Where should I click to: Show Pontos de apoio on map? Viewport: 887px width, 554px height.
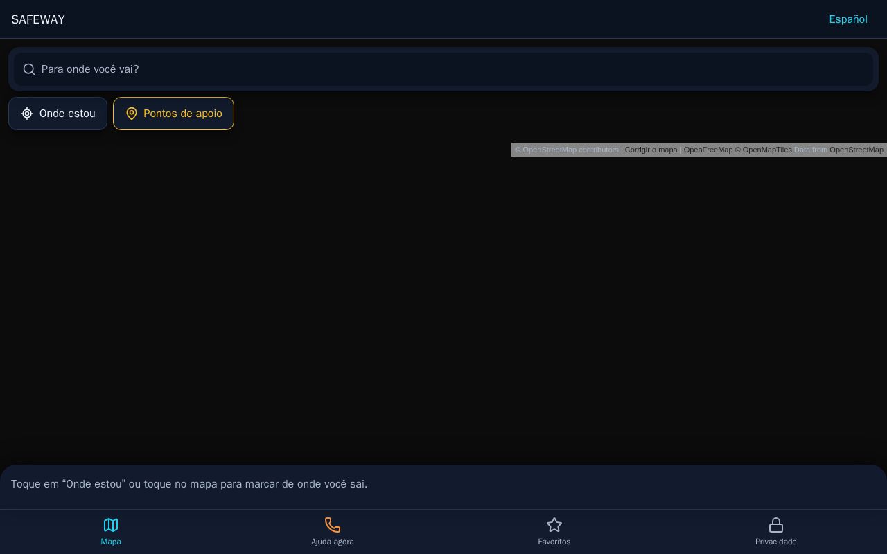(173, 114)
